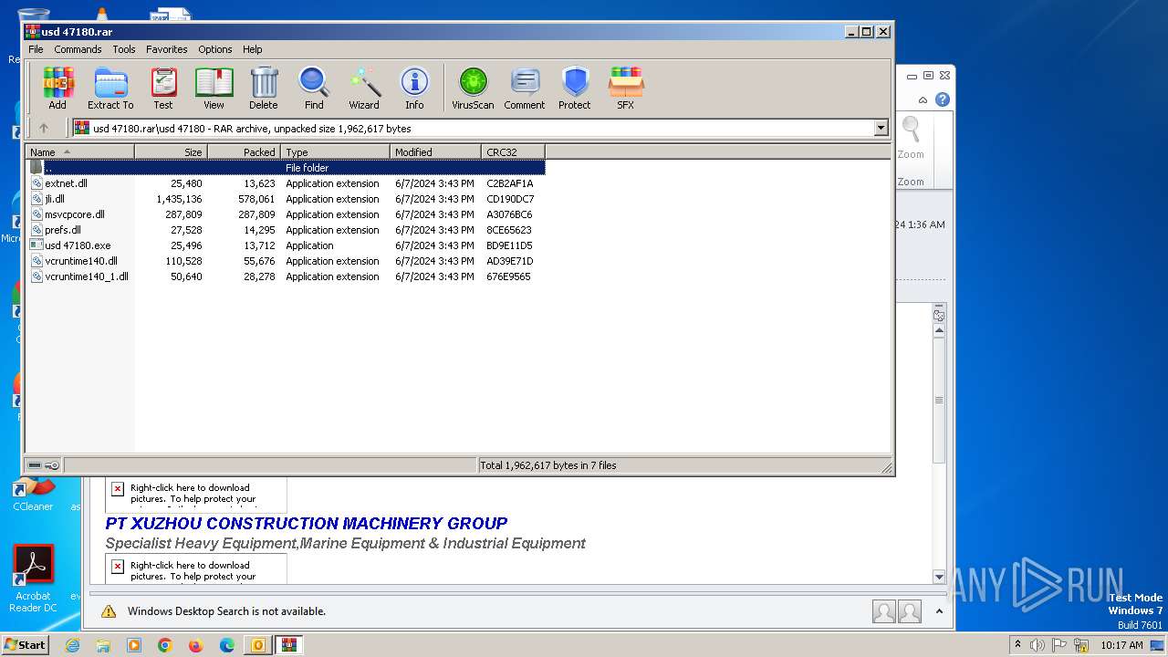Screen dimensions: 1168x657
Task: Expand the archive path dropdown
Action: pos(881,129)
